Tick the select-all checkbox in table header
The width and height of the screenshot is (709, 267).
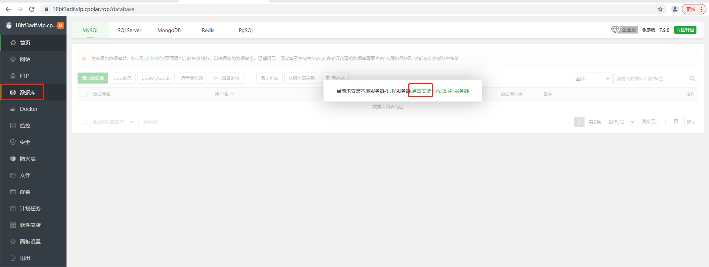pyautogui.click(x=84, y=94)
